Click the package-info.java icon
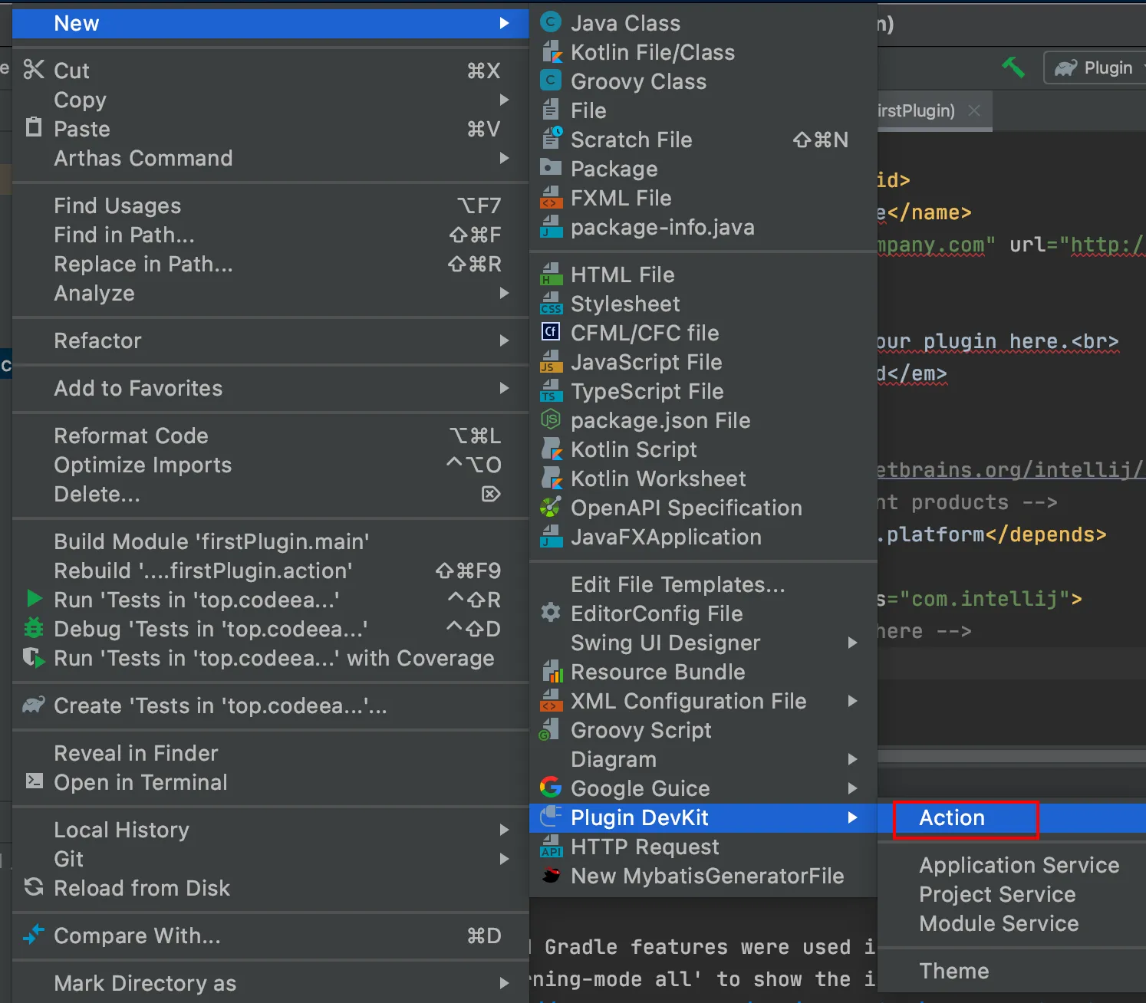The height and width of the screenshot is (1003, 1146). point(551,227)
